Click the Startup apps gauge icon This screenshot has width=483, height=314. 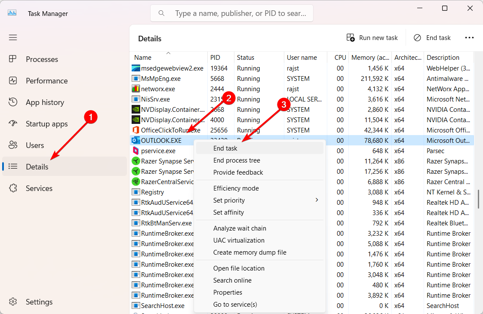(x=12, y=123)
